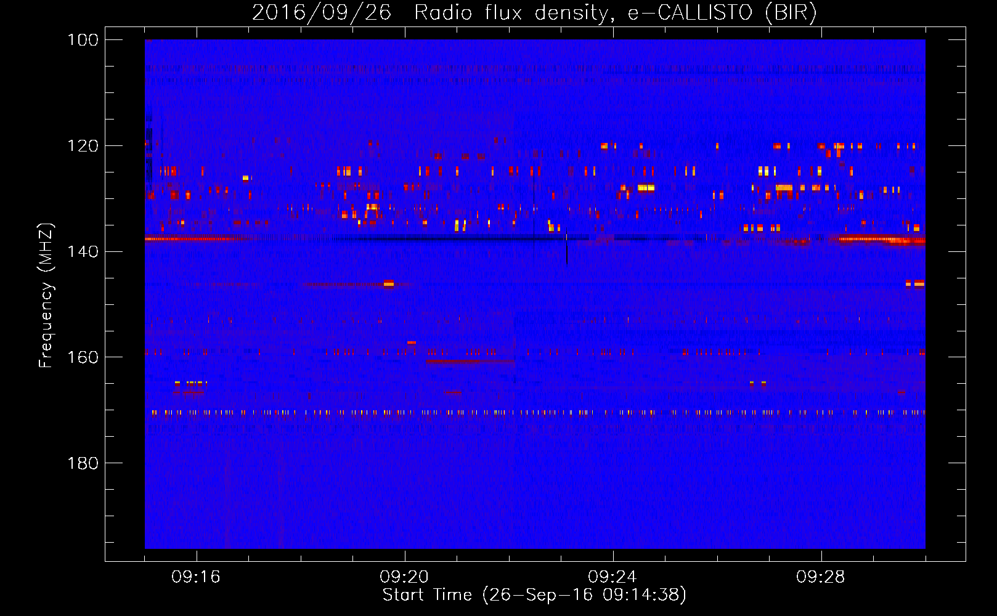Click the '09:20' time tick label

pyautogui.click(x=404, y=577)
